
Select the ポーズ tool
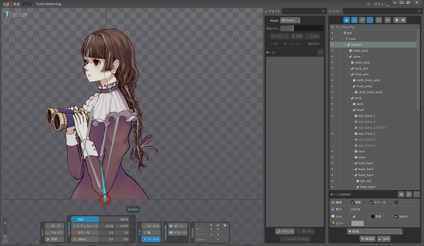(54, 226)
